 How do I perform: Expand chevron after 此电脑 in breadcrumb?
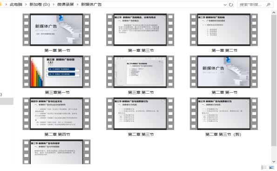26,5
